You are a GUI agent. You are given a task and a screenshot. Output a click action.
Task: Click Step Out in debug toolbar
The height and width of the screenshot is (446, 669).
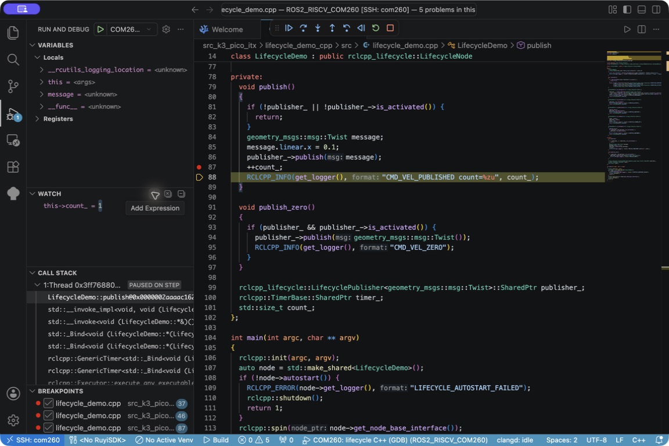(x=332, y=28)
